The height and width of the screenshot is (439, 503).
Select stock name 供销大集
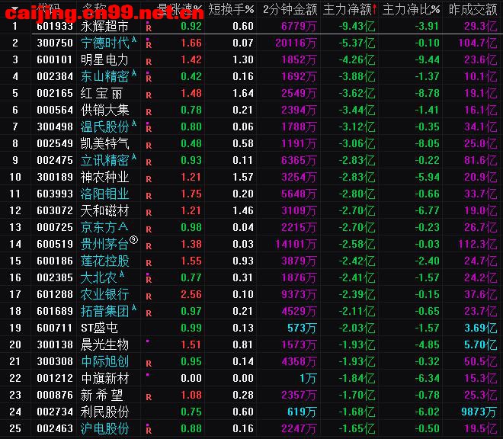click(x=104, y=110)
